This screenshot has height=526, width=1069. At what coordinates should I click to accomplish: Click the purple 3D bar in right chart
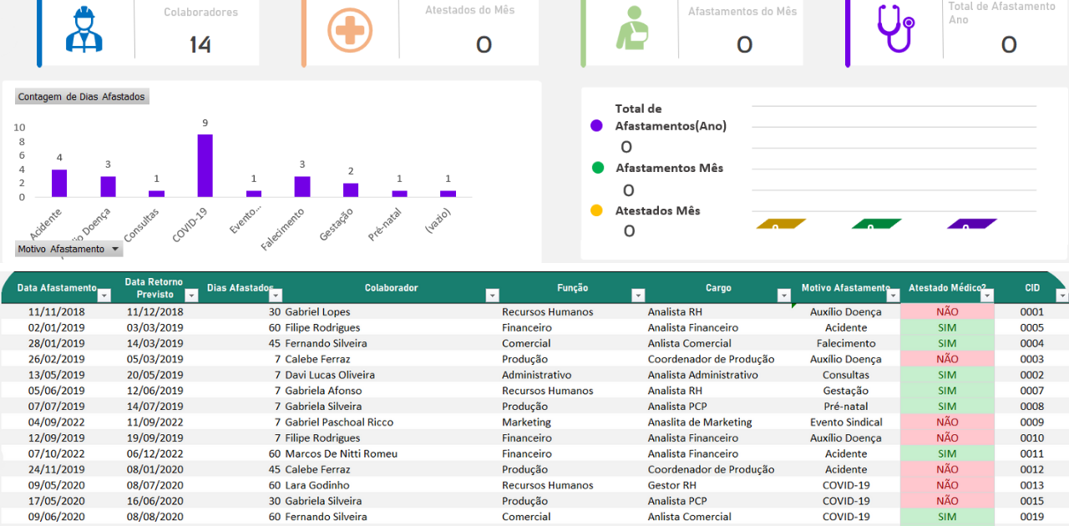pos(972,224)
